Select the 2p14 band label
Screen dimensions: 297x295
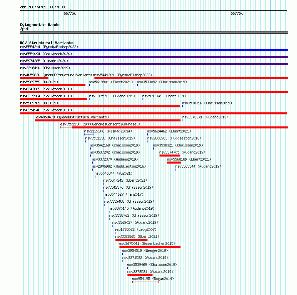tap(24, 29)
